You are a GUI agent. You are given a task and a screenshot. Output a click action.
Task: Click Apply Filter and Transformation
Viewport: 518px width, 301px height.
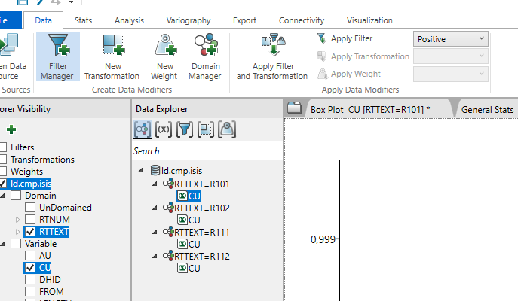click(272, 56)
